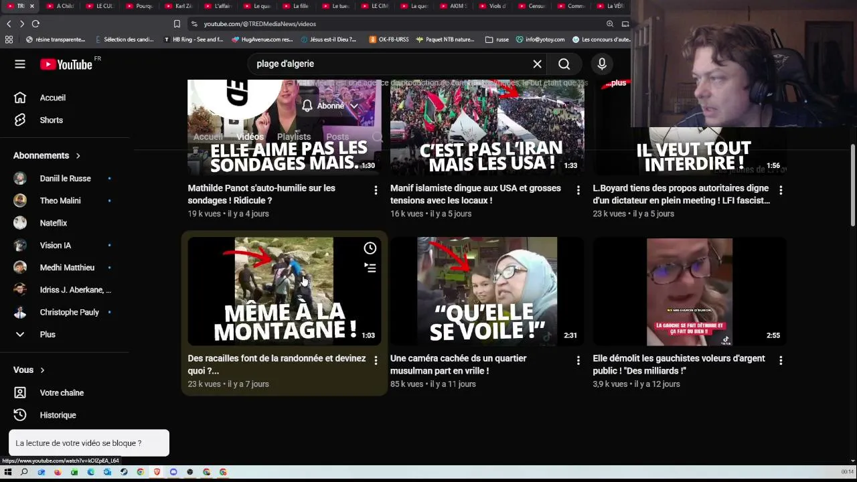The image size is (857, 482).
Task: Reload the page
Action: point(36,24)
